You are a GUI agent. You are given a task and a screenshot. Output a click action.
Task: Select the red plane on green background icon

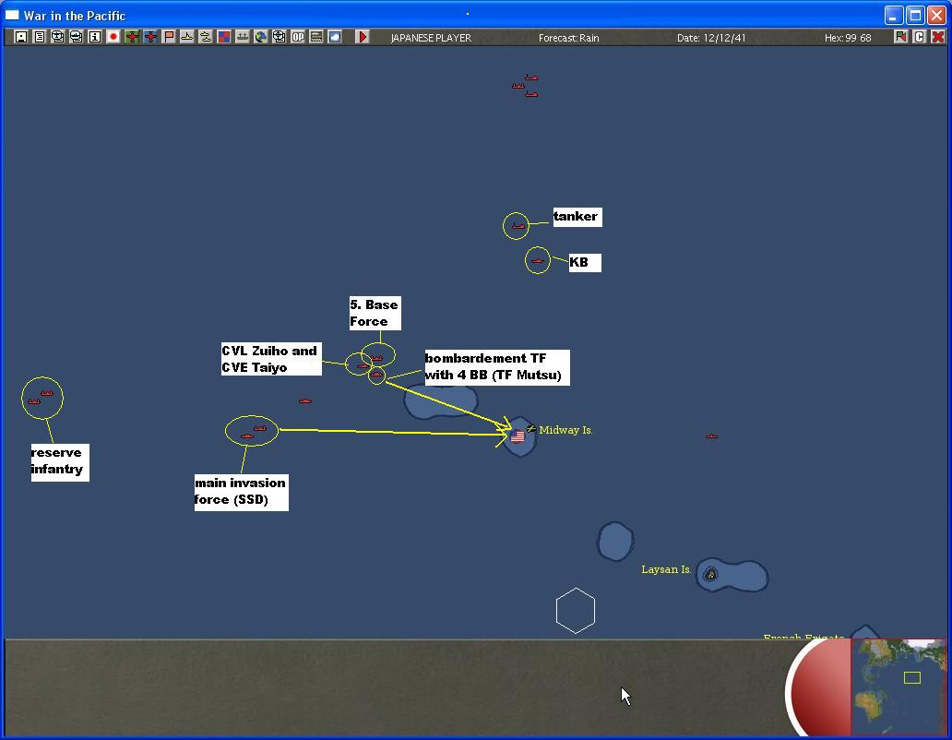tap(132, 37)
